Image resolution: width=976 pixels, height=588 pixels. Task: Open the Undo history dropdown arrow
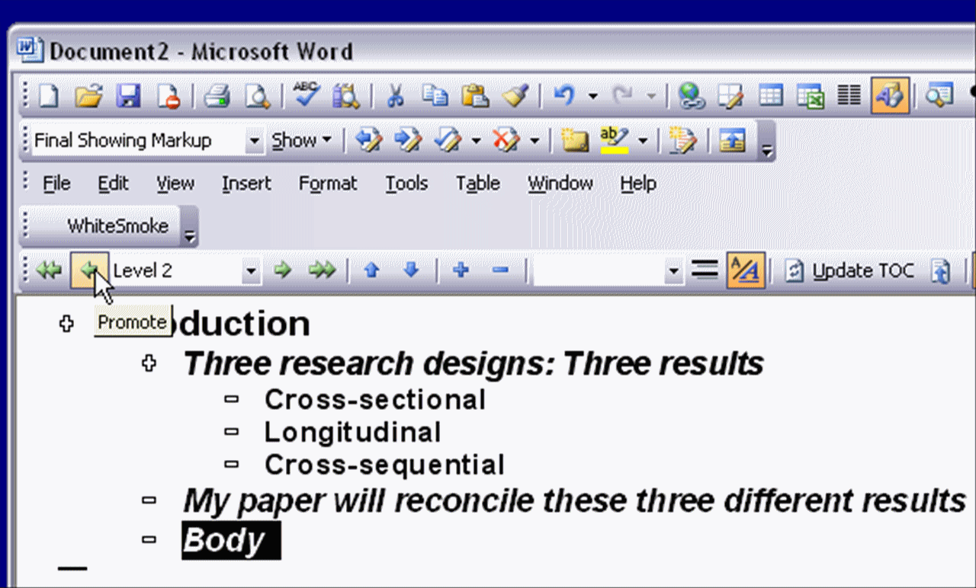click(592, 97)
